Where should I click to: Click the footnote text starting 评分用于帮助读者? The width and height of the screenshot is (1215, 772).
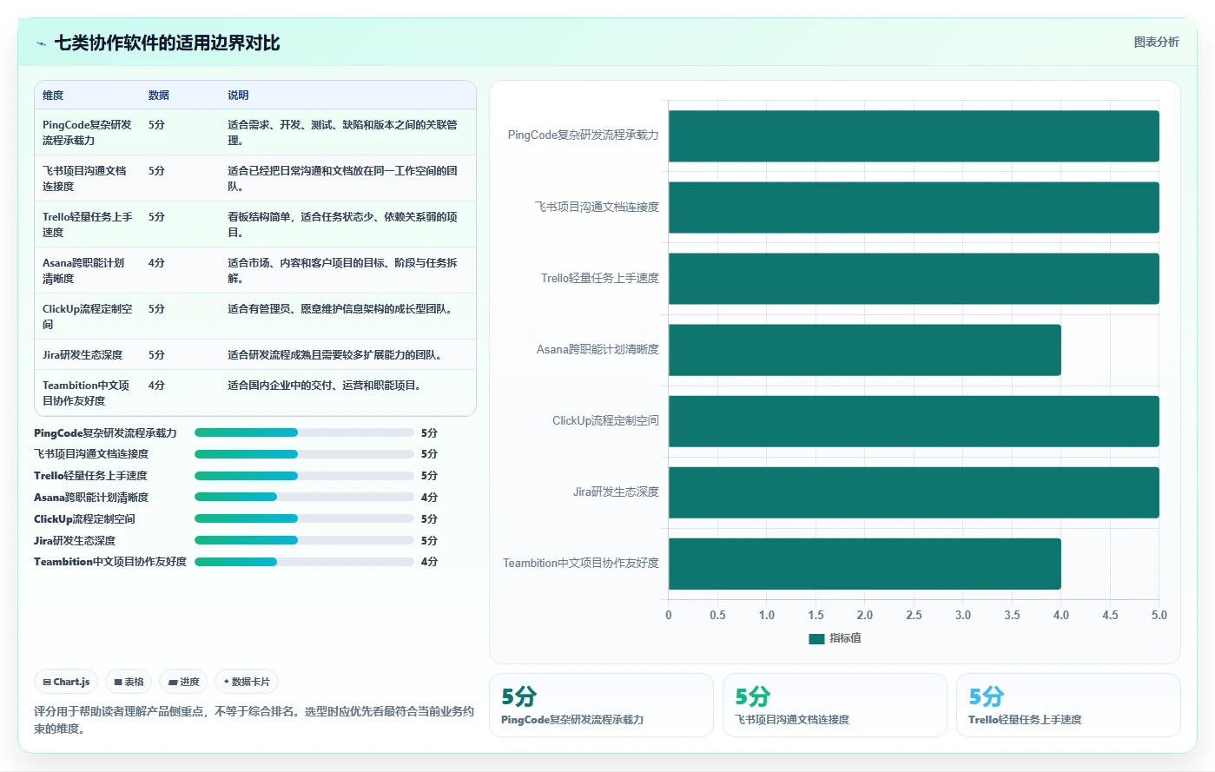coord(254,720)
